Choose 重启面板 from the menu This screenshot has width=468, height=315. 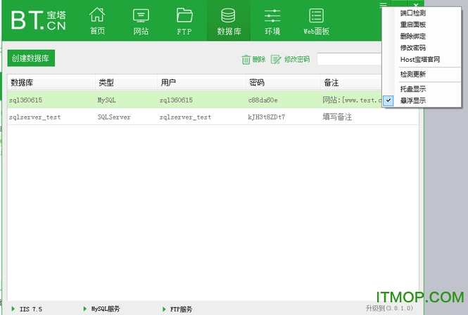(413, 25)
